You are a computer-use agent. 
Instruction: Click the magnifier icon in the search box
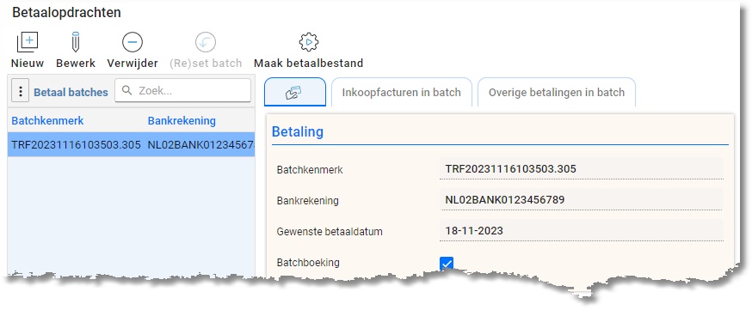tap(127, 90)
